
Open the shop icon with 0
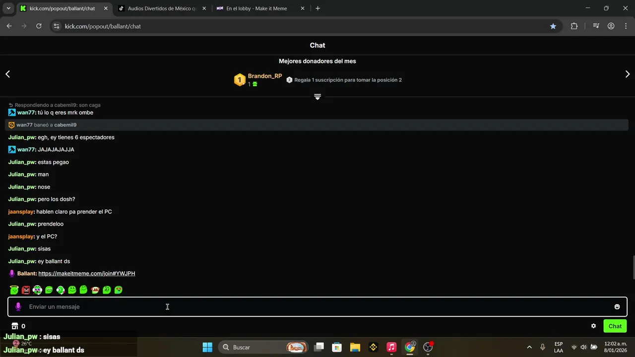point(18,326)
